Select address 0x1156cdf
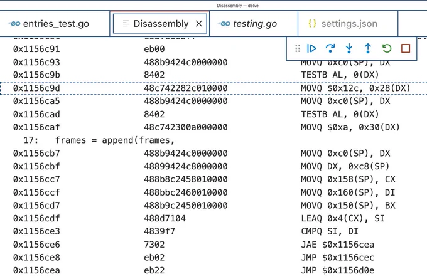This screenshot has height=279, width=427. tap(36, 218)
